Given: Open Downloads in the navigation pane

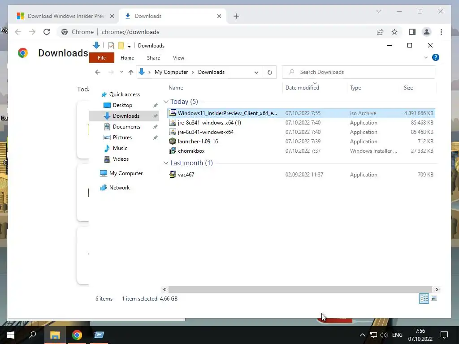Looking at the screenshot, I should point(126,116).
